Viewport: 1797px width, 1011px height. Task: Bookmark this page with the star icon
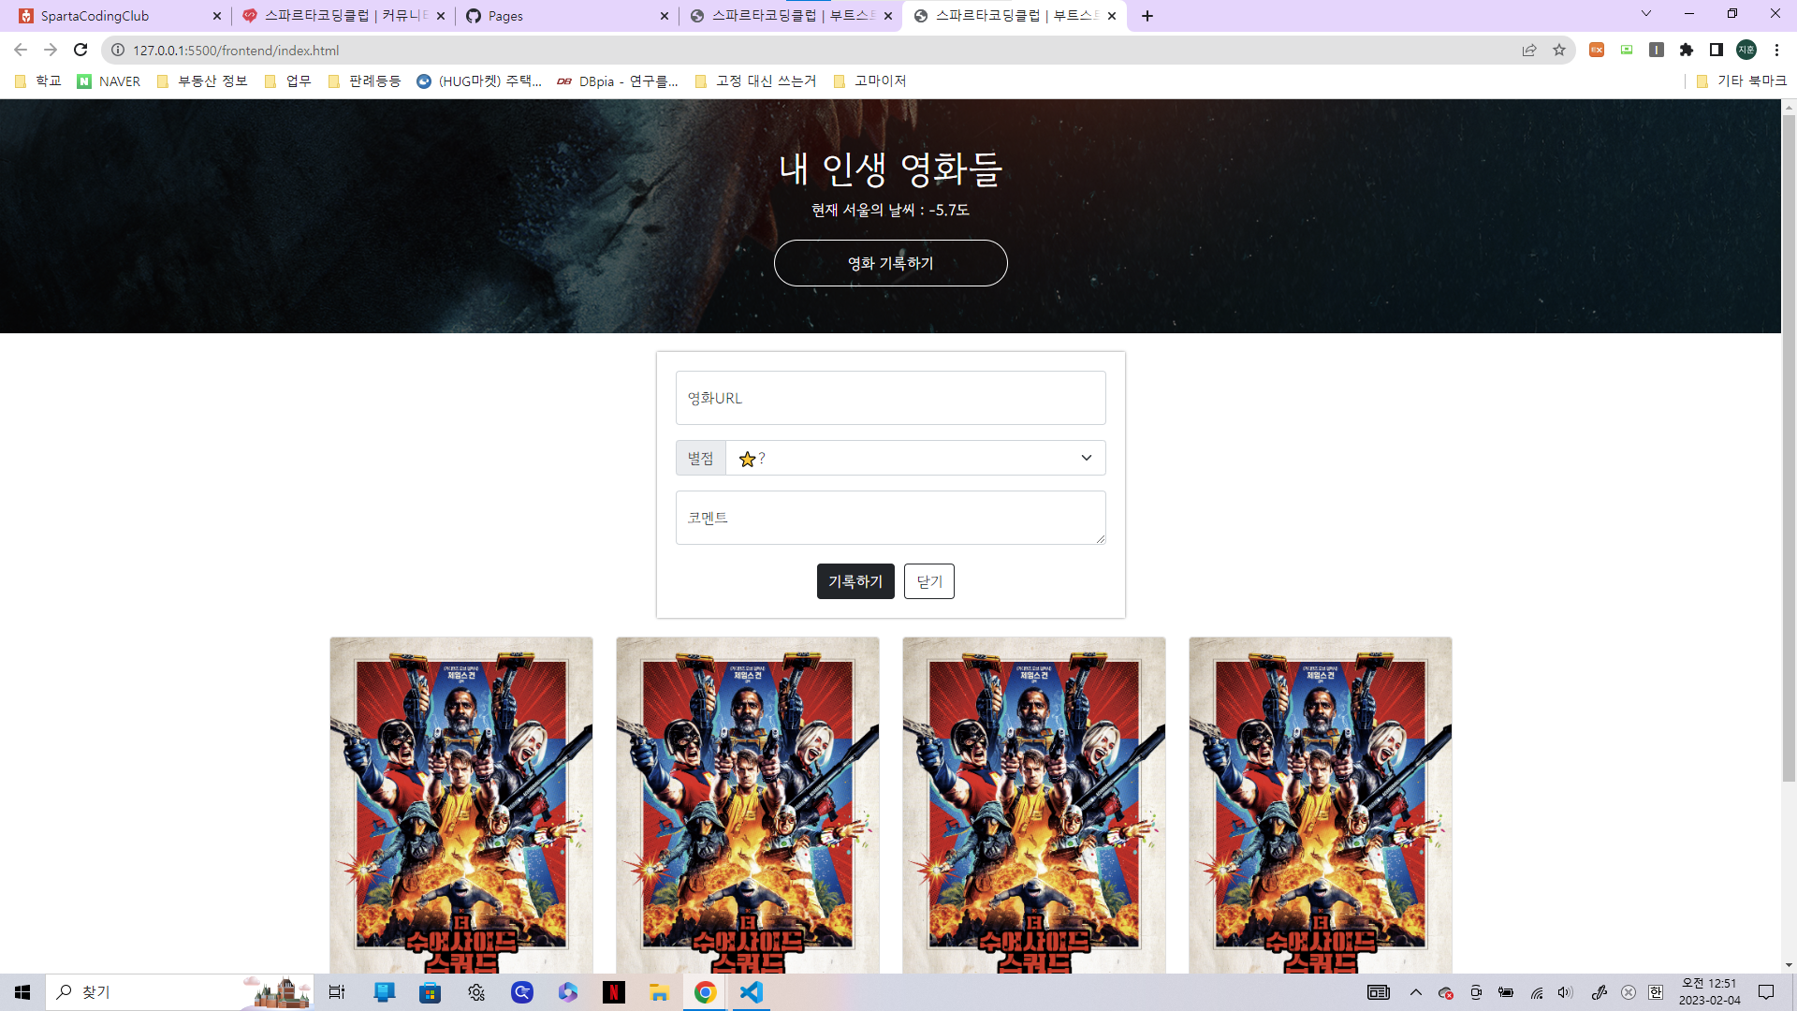[x=1559, y=51]
